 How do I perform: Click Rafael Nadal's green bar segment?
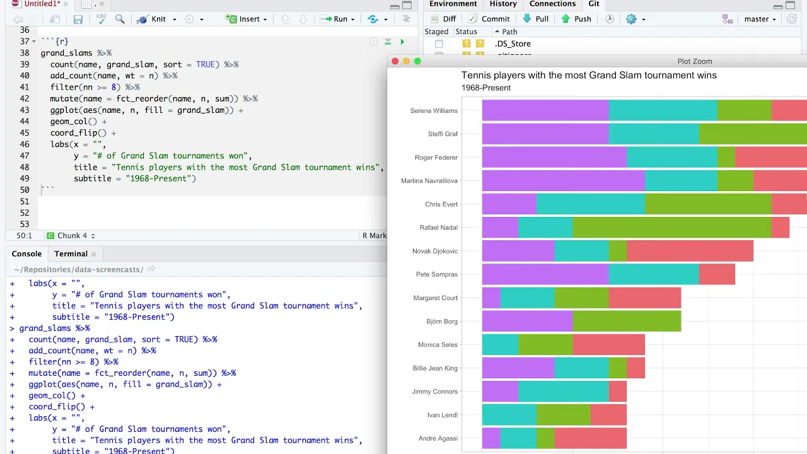tap(671, 227)
